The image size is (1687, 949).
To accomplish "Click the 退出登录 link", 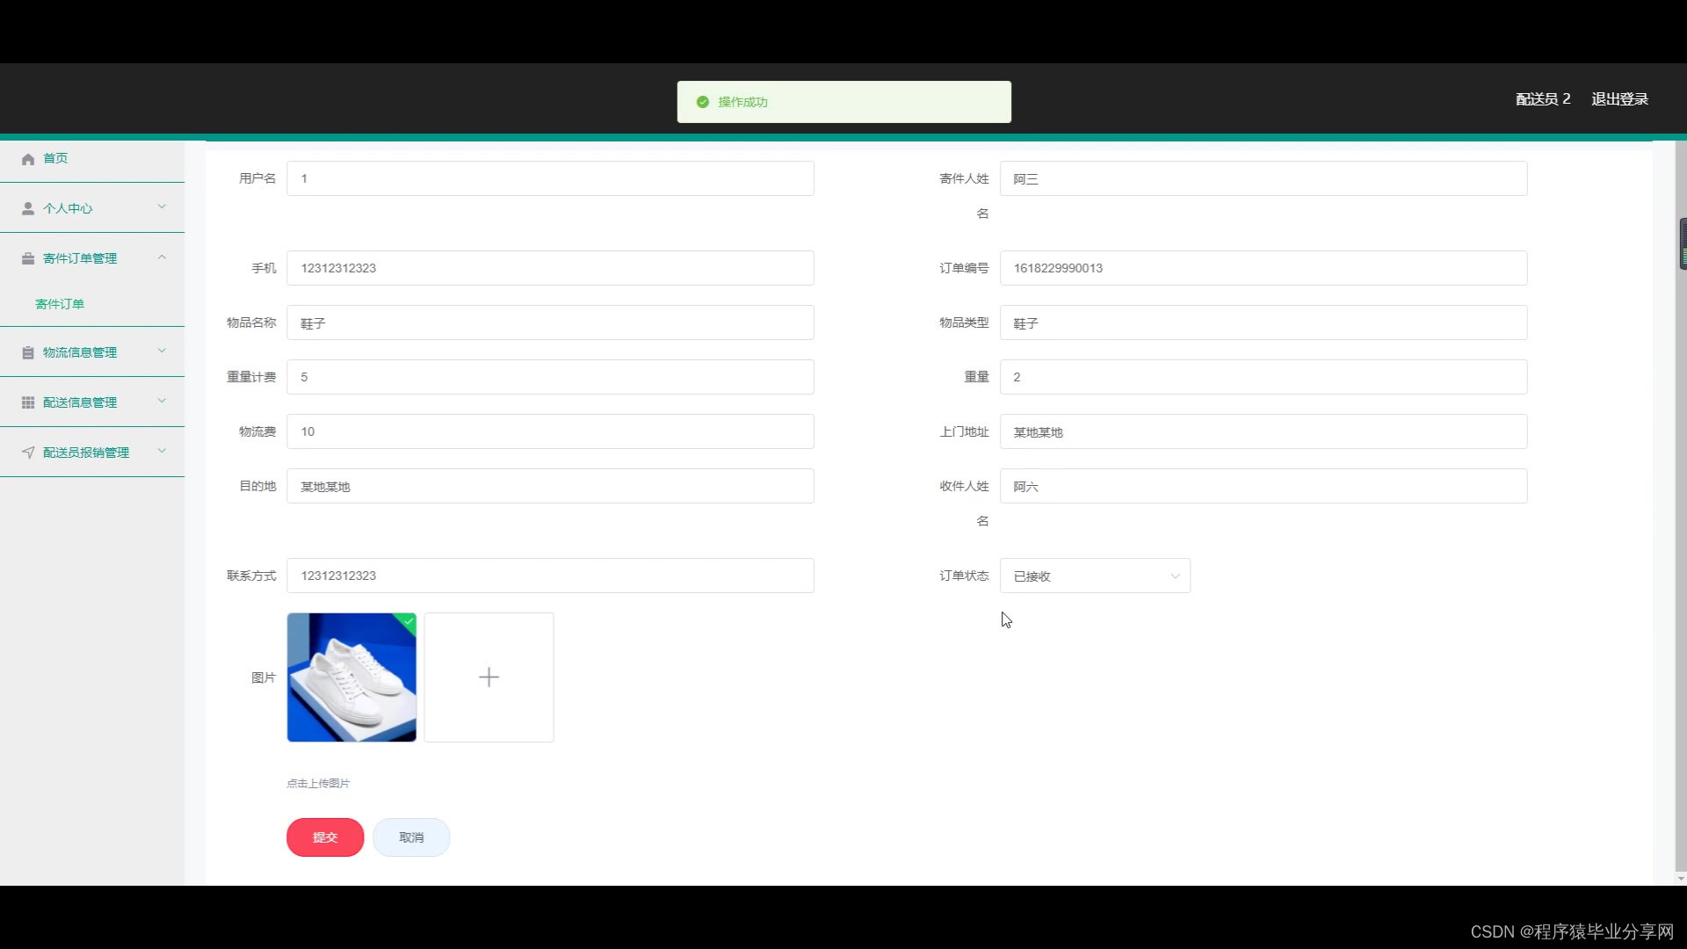I will (x=1619, y=99).
